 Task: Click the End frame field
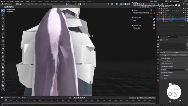(152, 98)
